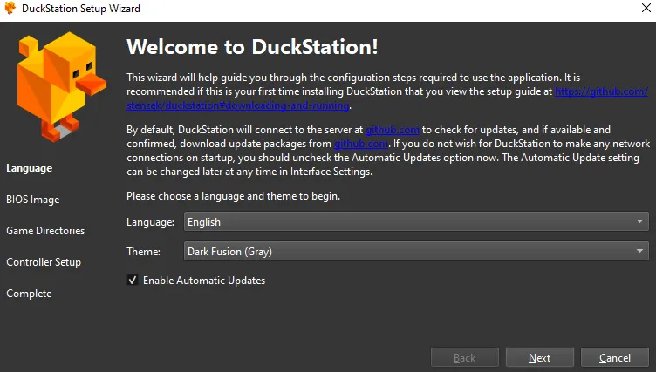656x372 pixels.
Task: Select the BIOS Image step in sidebar
Action: click(x=32, y=200)
